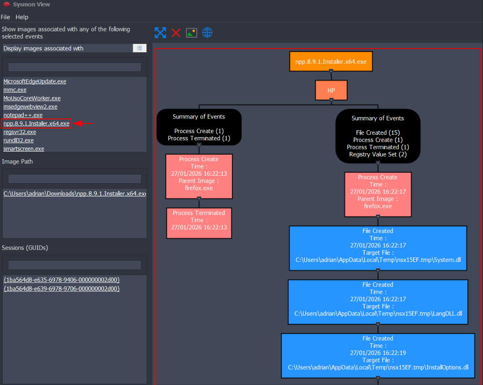Screen dimensions: 483x385
Task: Click the export diagram as image icon
Action: 191,33
